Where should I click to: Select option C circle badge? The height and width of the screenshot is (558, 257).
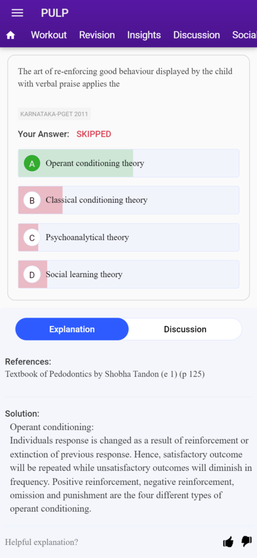32,238
